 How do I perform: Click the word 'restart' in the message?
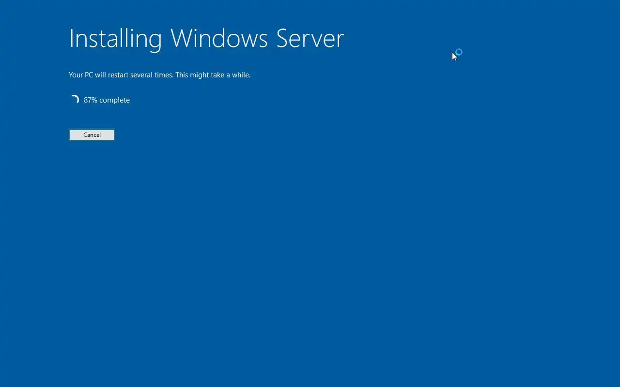click(x=118, y=75)
